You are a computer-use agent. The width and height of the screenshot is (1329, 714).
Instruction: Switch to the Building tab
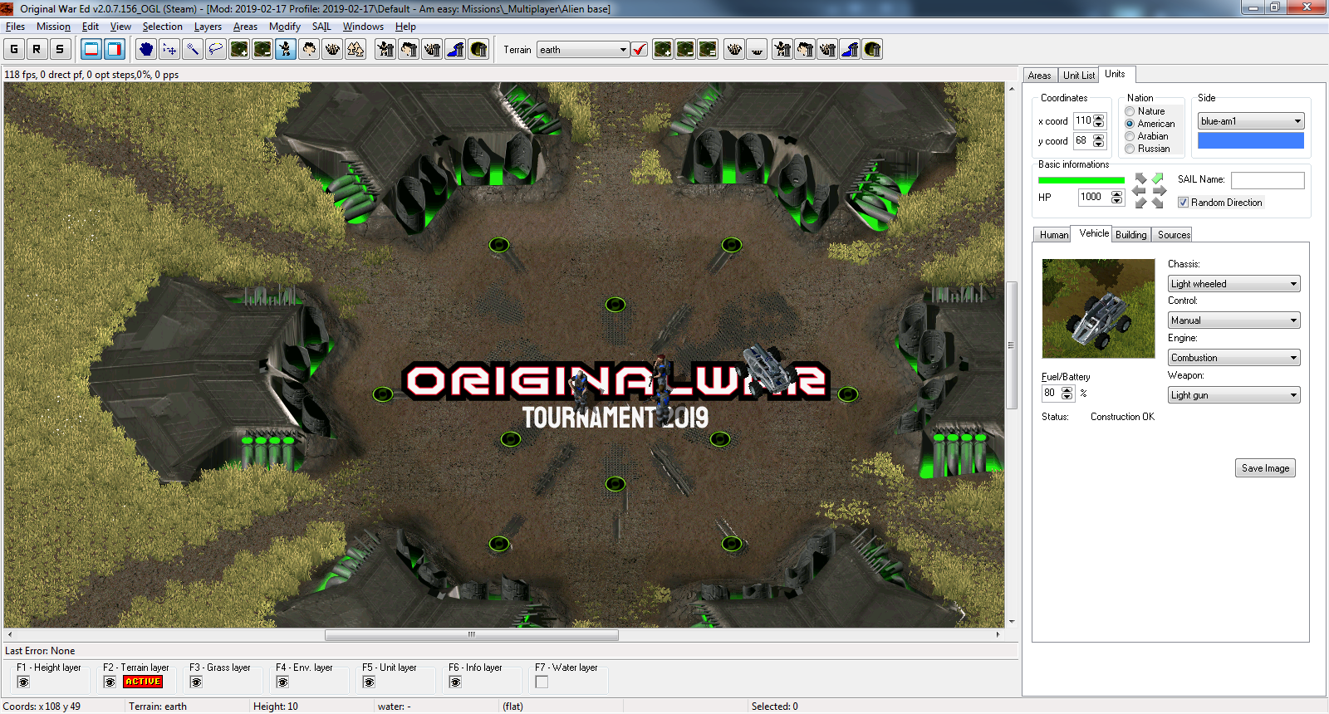click(x=1131, y=235)
